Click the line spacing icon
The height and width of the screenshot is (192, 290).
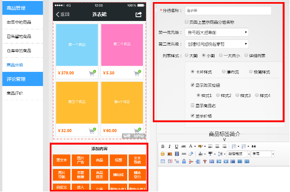coord(220,154)
